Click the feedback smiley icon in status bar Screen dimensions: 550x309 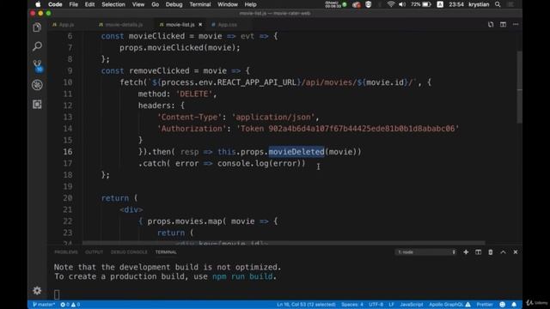pos(502,305)
